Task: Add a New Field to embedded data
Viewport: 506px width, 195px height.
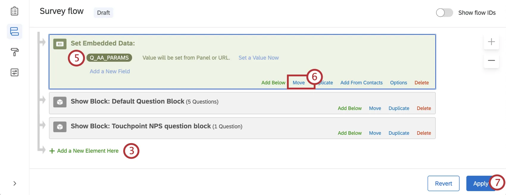Action: [110, 71]
